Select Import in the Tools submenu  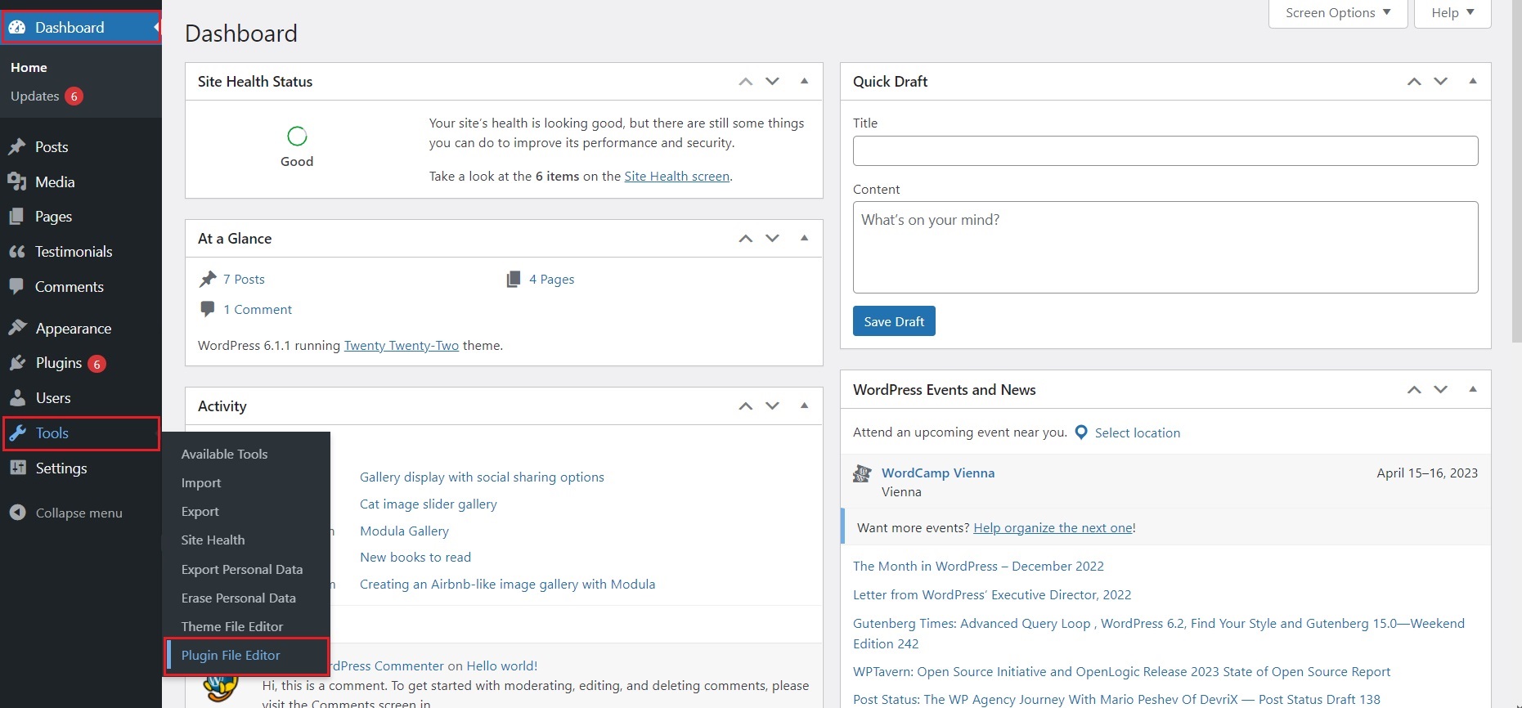201,483
